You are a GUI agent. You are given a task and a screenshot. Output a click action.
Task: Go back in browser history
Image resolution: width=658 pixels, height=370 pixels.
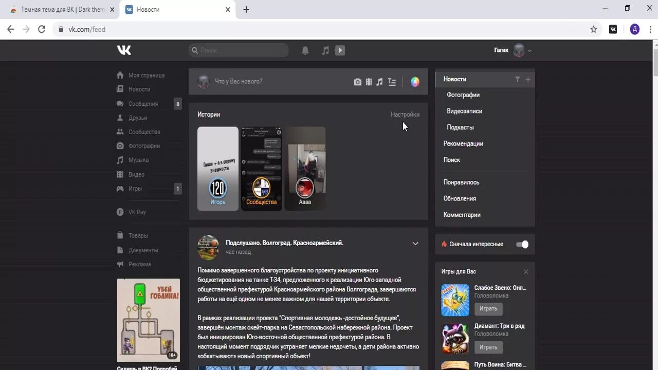coord(10,29)
